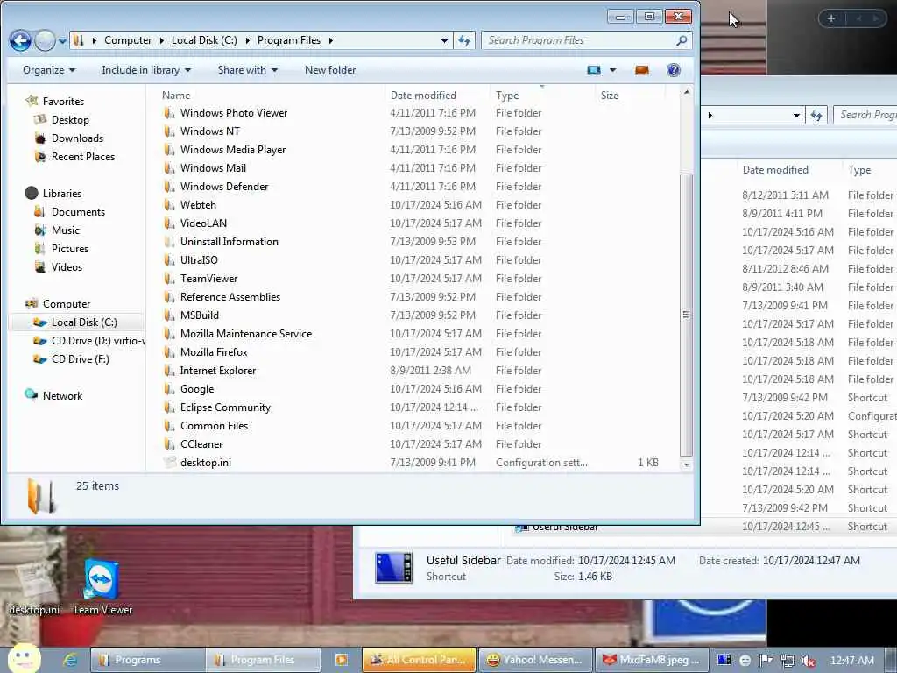Switch to Programs window on taskbar
This screenshot has height=673, width=897.
point(147,660)
